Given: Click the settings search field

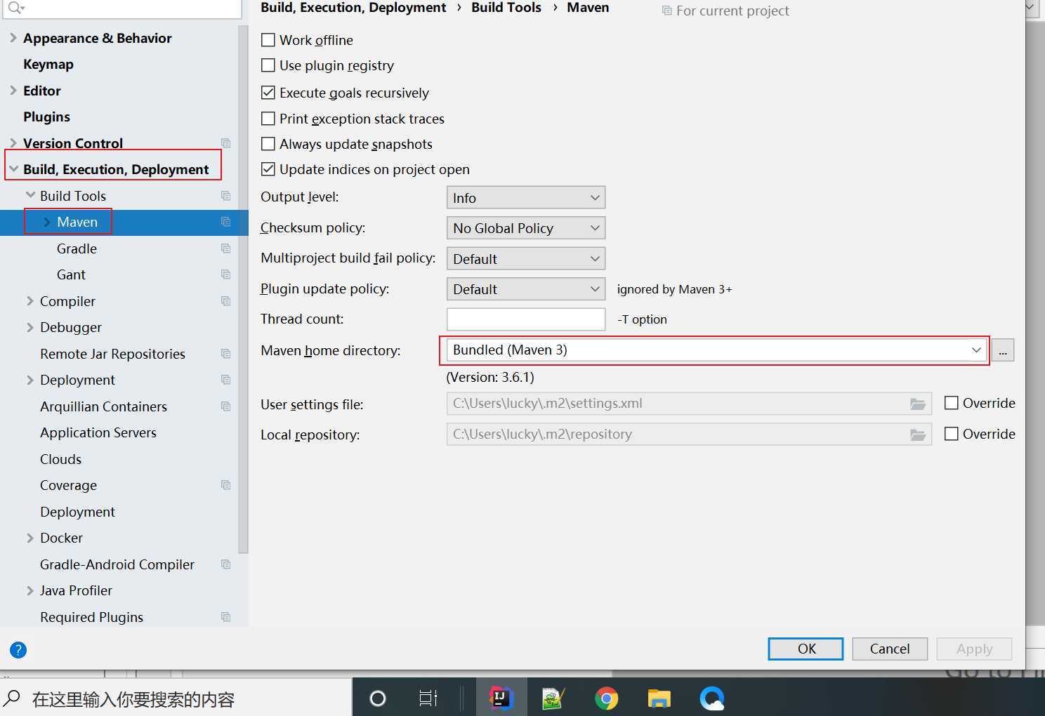Looking at the screenshot, I should point(121,8).
